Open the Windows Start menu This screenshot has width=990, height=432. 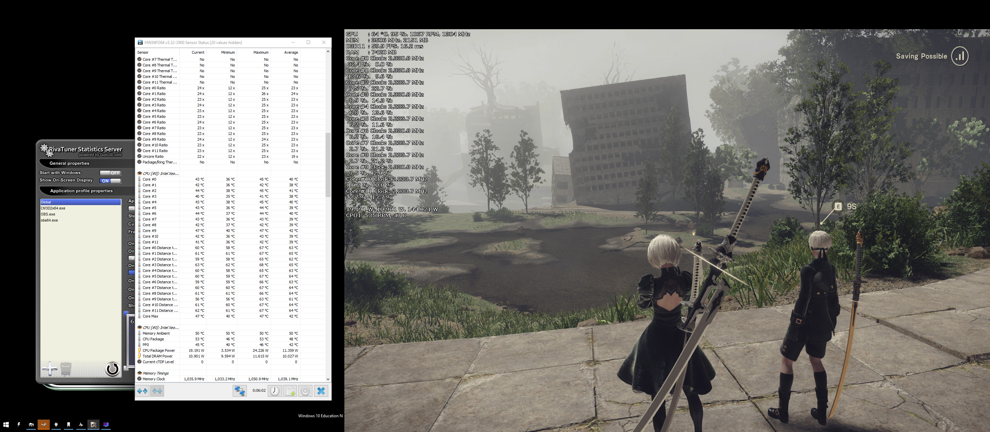(6, 424)
